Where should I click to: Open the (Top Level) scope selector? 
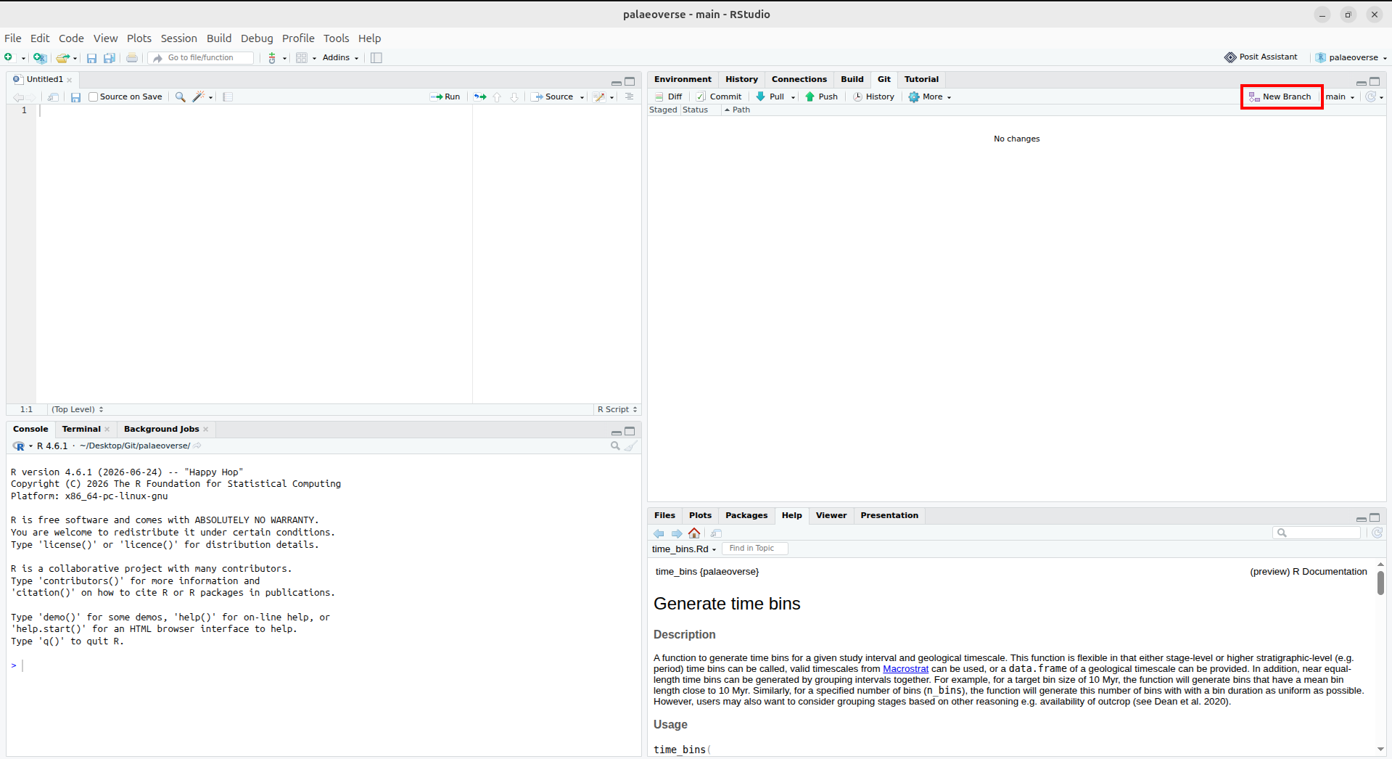[x=78, y=410]
